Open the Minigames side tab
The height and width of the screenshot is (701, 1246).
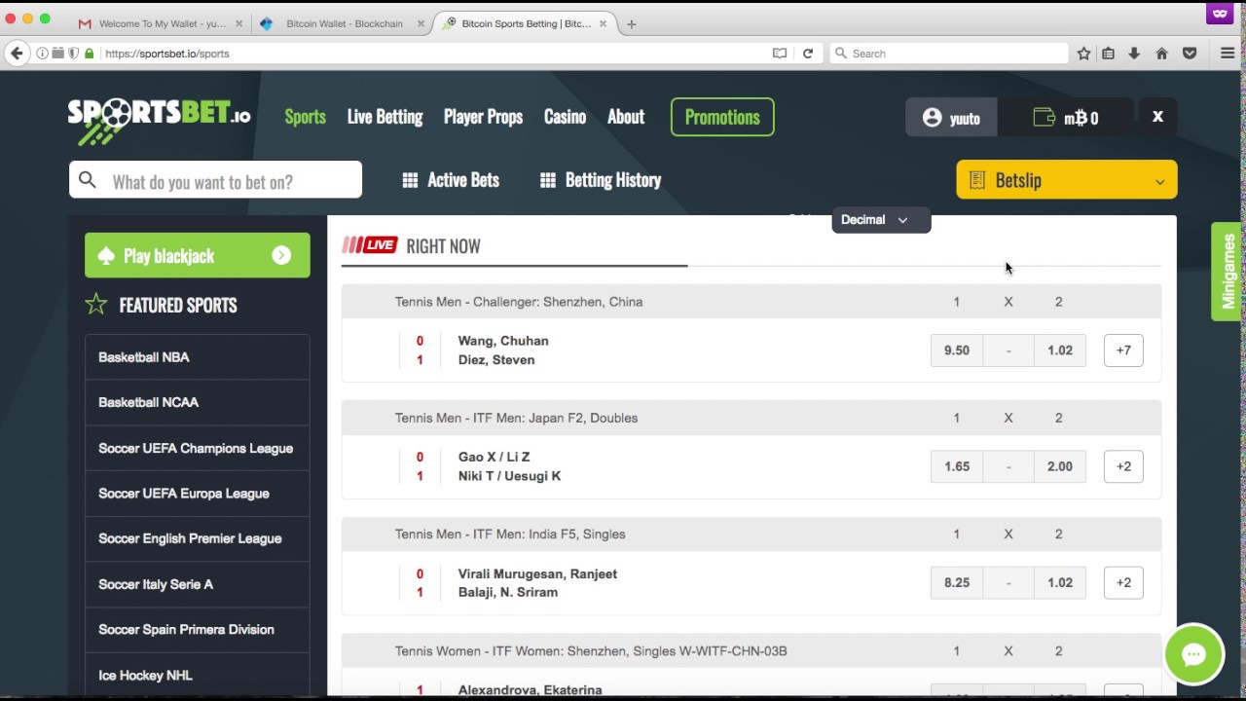(1228, 272)
